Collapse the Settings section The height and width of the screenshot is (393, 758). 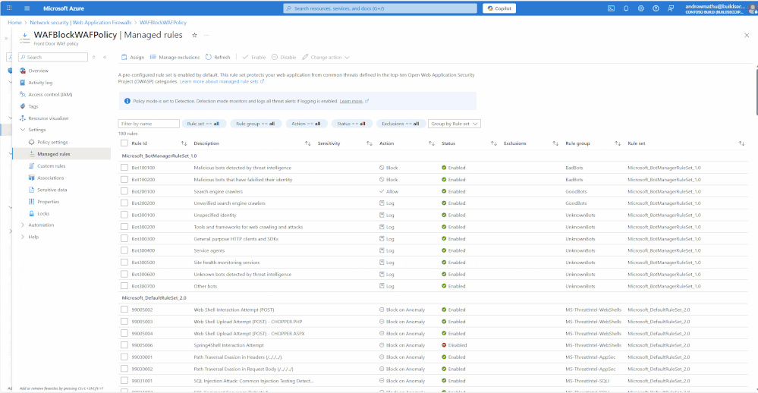tap(23, 130)
